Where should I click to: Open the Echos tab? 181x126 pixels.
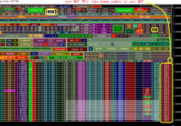43,6
